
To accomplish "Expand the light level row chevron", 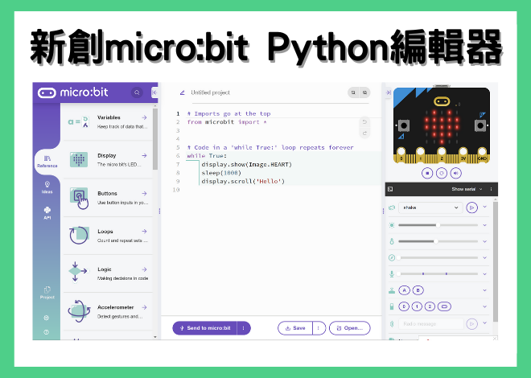I will [485, 225].
